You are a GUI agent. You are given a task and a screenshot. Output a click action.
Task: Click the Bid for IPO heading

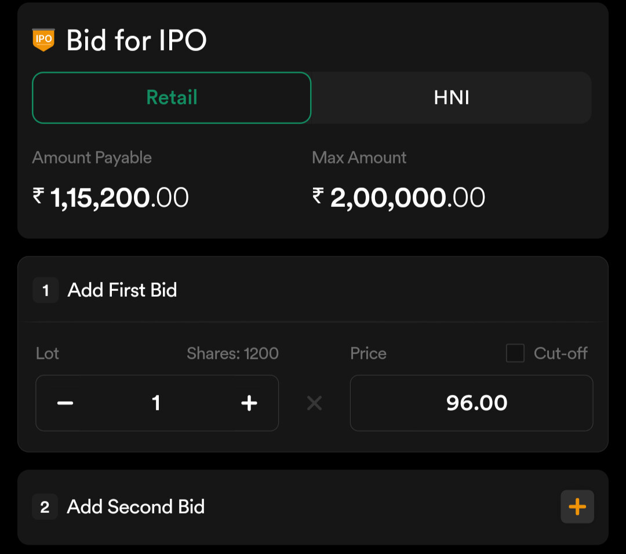click(137, 41)
